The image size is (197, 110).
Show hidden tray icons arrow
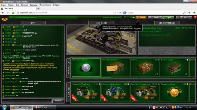click(x=170, y=107)
